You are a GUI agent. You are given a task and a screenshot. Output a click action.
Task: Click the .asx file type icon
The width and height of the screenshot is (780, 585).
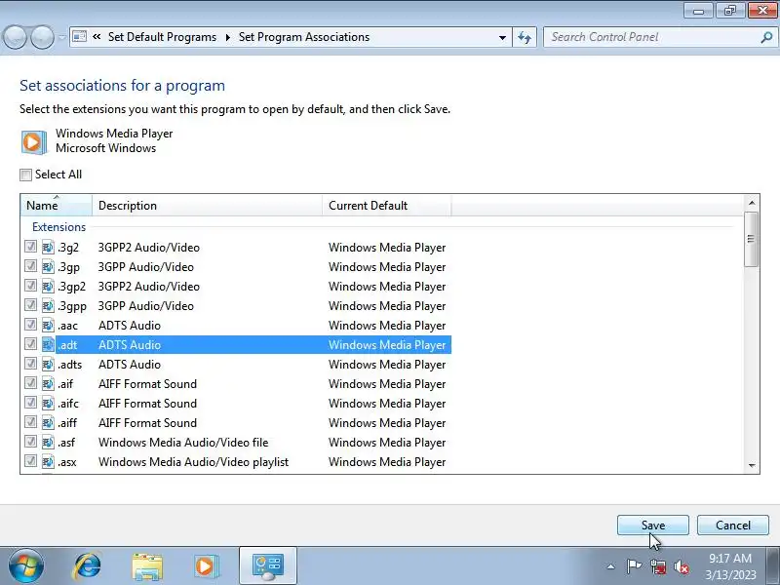pos(48,461)
